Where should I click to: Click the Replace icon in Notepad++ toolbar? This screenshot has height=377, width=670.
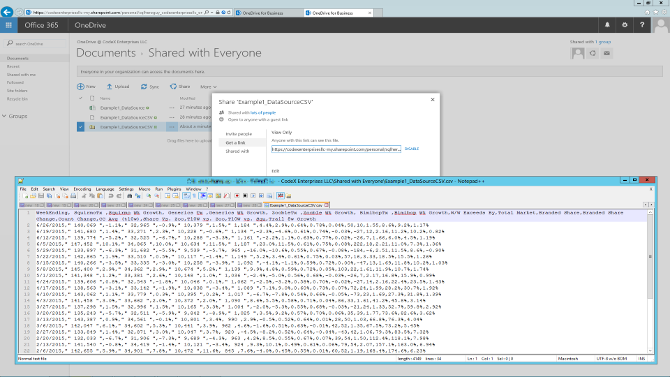[x=138, y=195]
